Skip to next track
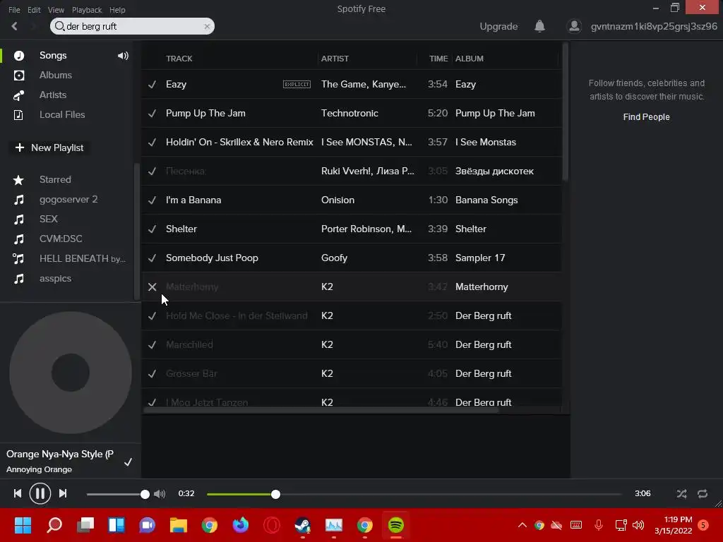 [x=63, y=493]
